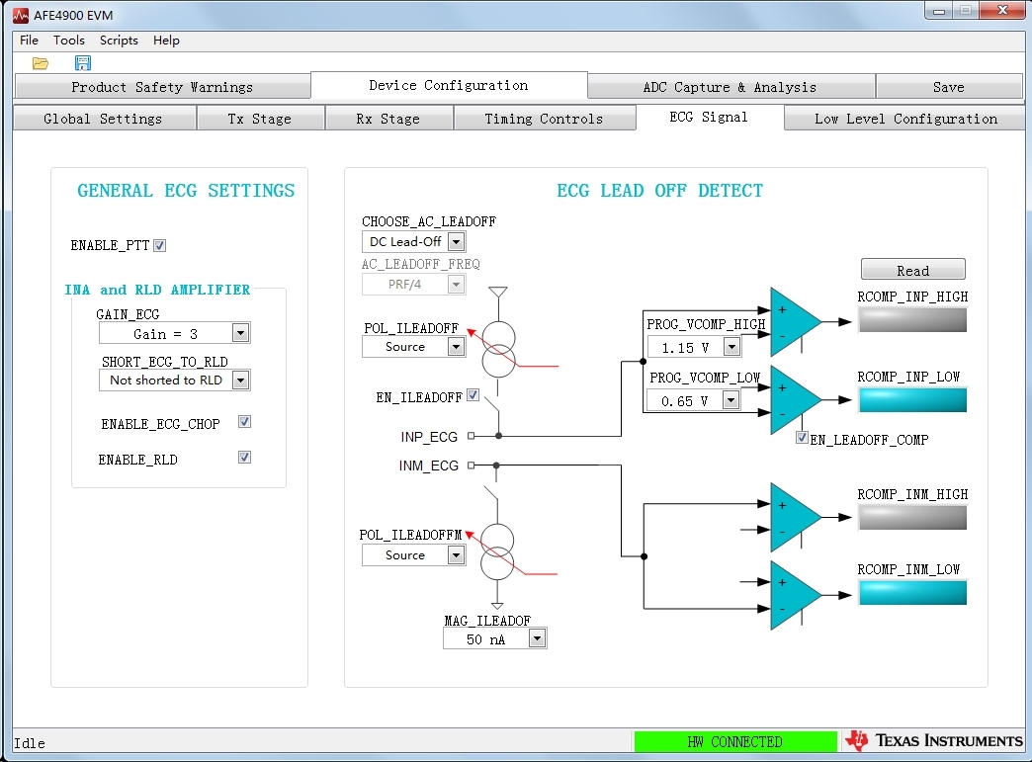Open CHOOSE_AC_LEADOFF dropdown showing DC Lead-Off
1032x762 pixels.
(x=414, y=241)
